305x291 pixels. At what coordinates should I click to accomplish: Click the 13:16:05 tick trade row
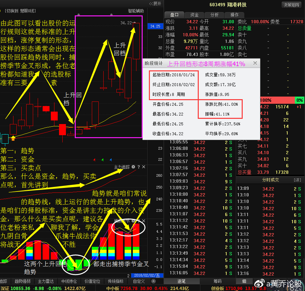click(200, 273)
